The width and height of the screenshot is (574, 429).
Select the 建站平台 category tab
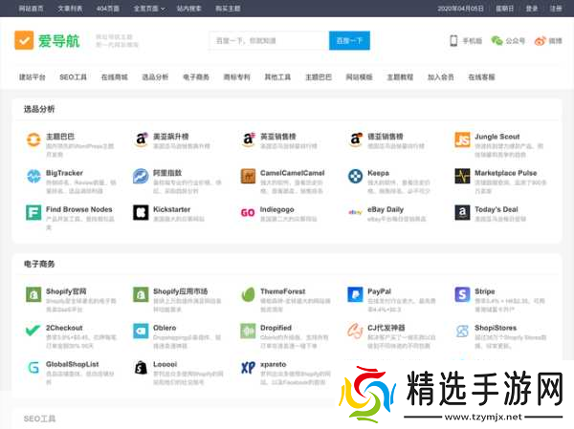(33, 77)
